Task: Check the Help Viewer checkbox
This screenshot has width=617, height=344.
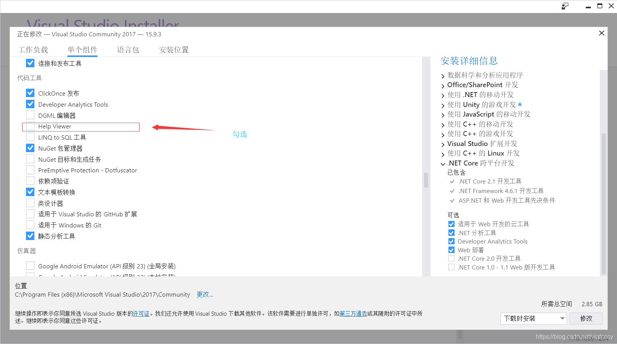Action: coord(30,126)
